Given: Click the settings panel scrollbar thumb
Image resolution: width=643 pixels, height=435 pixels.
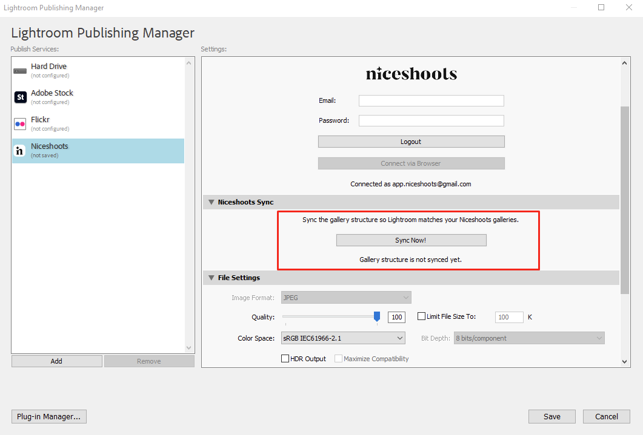Looking at the screenshot, I should tap(625, 200).
